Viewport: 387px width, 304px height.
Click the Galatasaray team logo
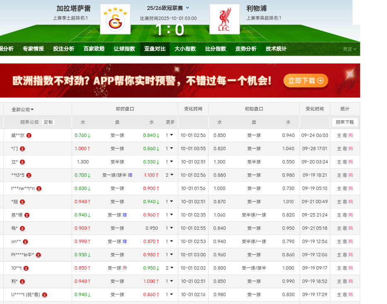pyautogui.click(x=115, y=19)
